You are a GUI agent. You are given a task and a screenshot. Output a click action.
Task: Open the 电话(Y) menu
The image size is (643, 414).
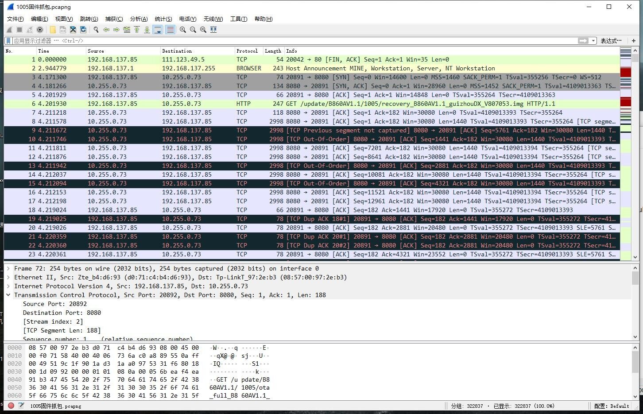tap(188, 19)
